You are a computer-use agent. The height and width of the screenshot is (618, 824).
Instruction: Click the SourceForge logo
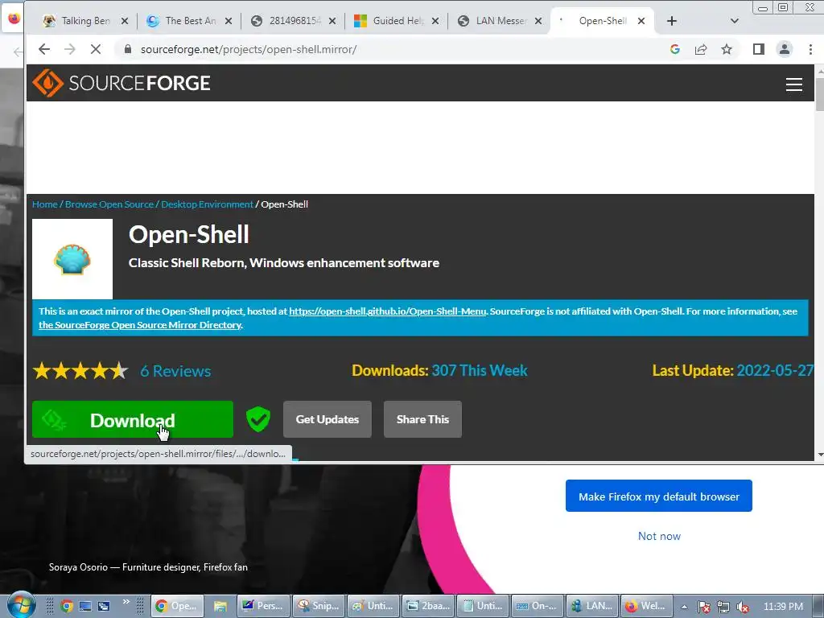[x=122, y=83]
